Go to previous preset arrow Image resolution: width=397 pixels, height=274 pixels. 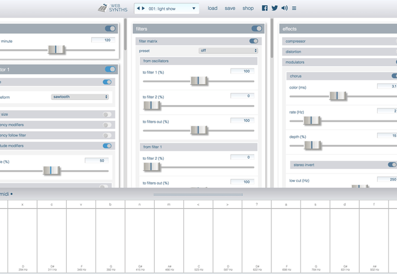coord(139,8)
